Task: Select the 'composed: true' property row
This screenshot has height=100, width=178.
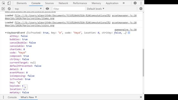Action: (19, 56)
